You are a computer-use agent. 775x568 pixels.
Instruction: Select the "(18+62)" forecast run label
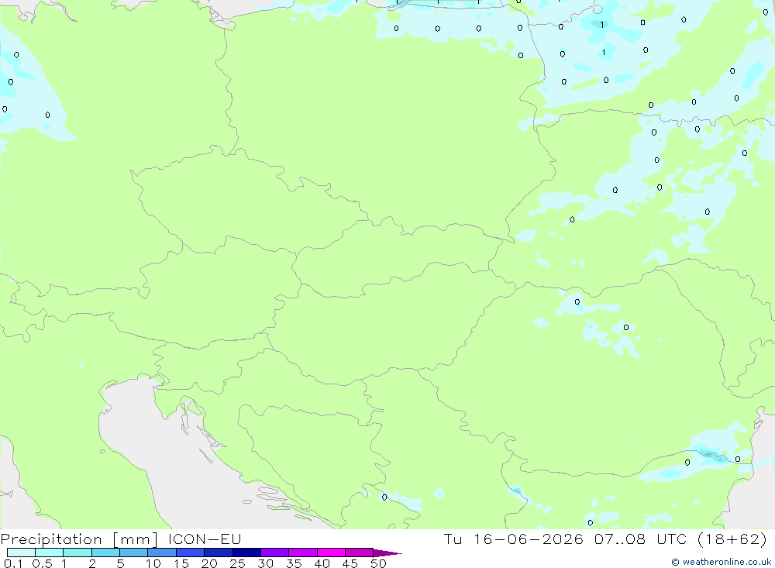[732, 539]
